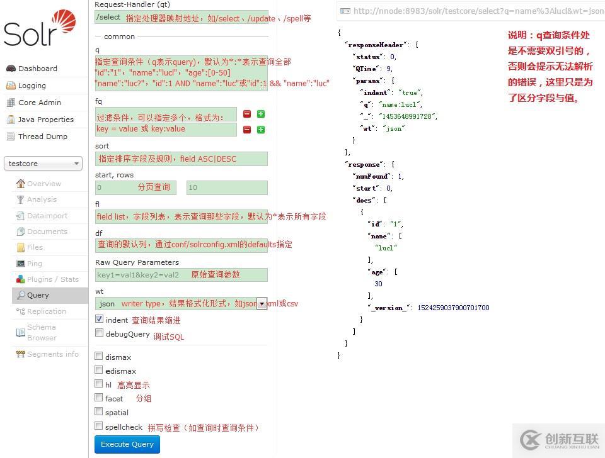Enable the edismax checkbox
The image size is (605, 458).
[99, 370]
